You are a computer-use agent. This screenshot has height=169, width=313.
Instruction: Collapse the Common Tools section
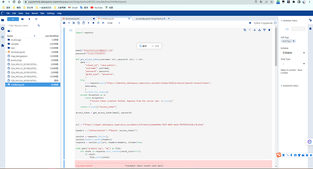(x=289, y=21)
